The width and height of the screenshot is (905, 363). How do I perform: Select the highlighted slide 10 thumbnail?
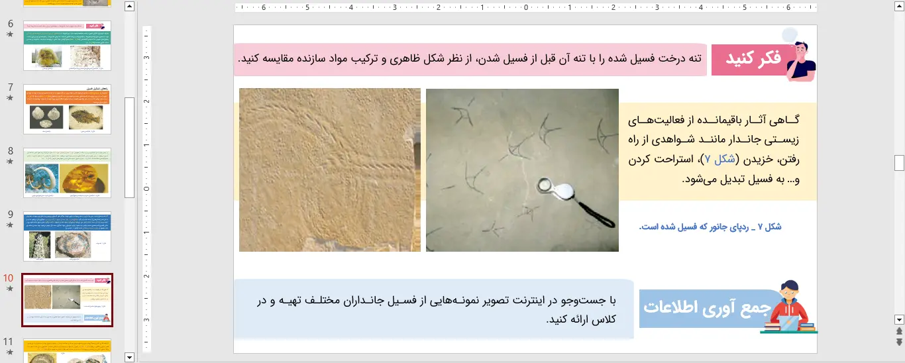(67, 300)
